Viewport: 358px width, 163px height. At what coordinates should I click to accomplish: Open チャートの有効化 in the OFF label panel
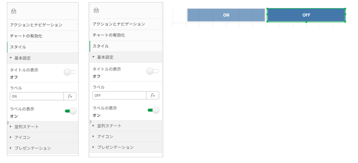(x=109, y=35)
